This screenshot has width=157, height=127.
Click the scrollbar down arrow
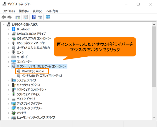point(154,118)
